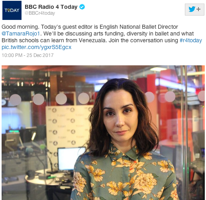Follow the @TamaraRojo1 mention link

21,33
